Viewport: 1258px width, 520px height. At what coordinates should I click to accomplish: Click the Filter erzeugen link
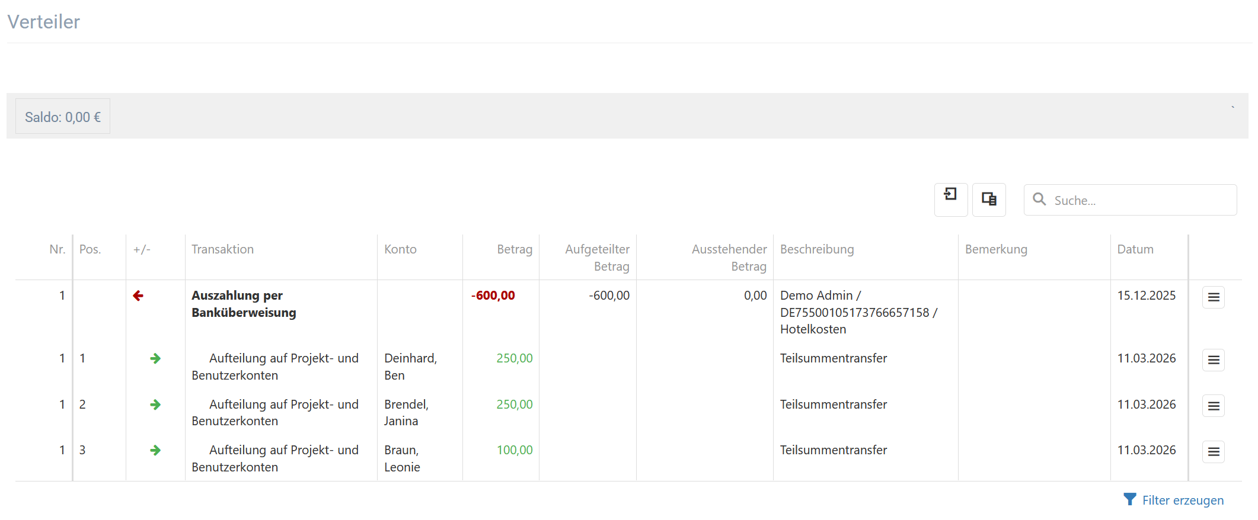pos(1182,500)
